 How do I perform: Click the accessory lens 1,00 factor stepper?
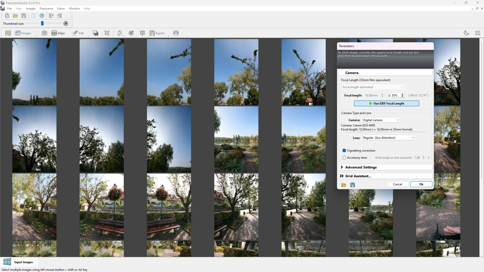coord(424,158)
